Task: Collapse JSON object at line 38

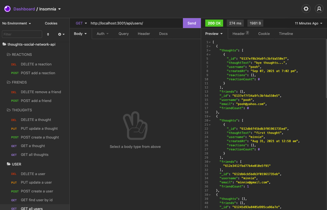Action: point(210,195)
